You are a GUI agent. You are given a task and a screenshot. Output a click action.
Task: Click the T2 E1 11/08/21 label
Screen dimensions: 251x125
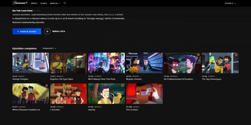18,76
